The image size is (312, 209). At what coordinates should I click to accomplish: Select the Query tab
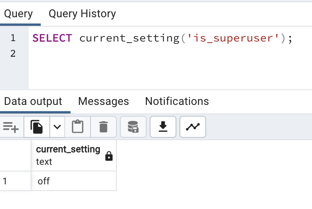pyautogui.click(x=18, y=14)
